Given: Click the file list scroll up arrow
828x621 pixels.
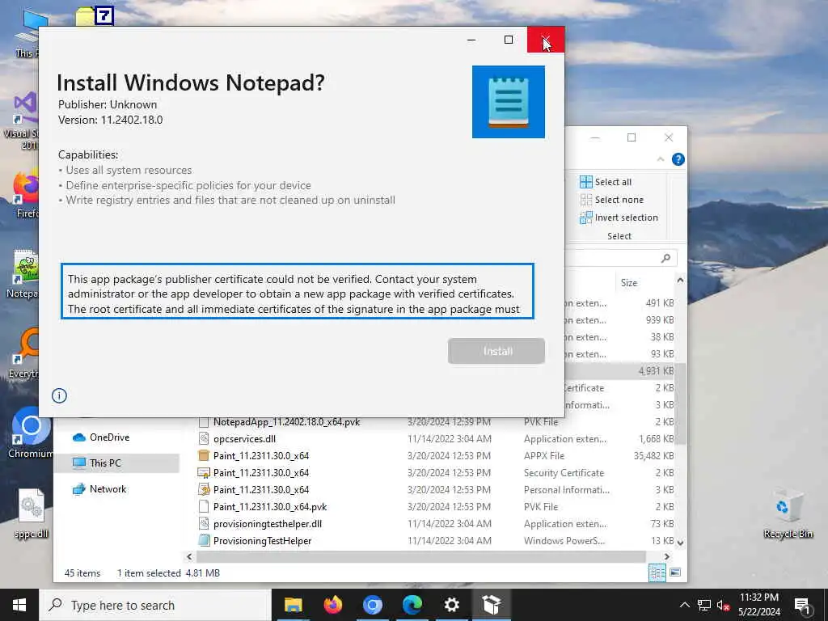Looking at the screenshot, I should point(681,281).
